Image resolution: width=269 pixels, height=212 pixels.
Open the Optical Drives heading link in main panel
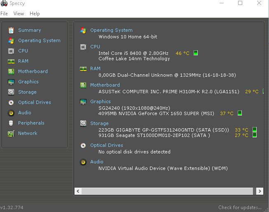(107, 145)
